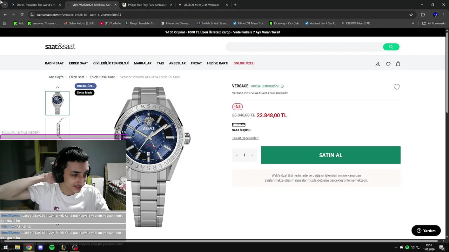Open Windows Start menu
Image resolution: width=449 pixels, height=252 pixels.
pyautogui.click(x=6, y=247)
